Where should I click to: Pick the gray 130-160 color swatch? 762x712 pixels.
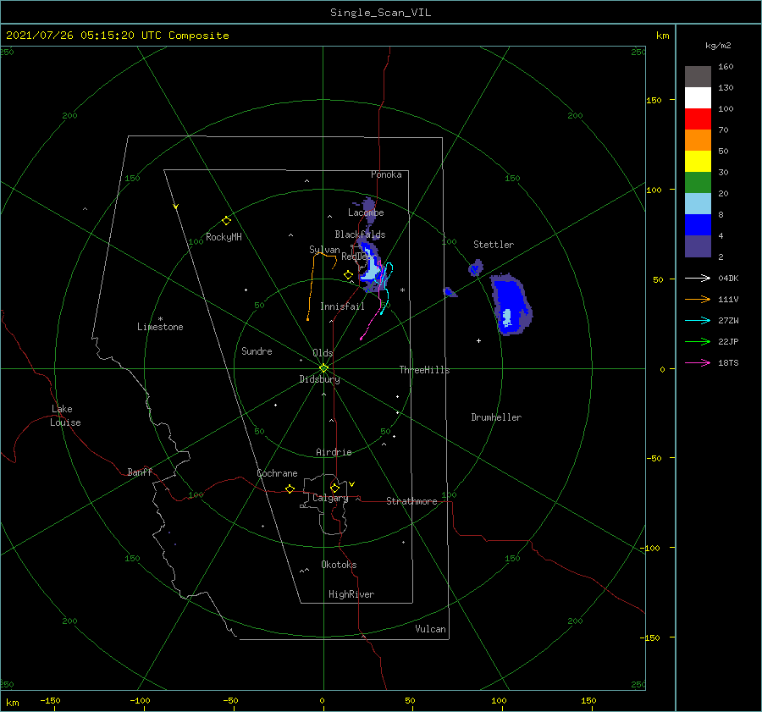click(x=698, y=77)
